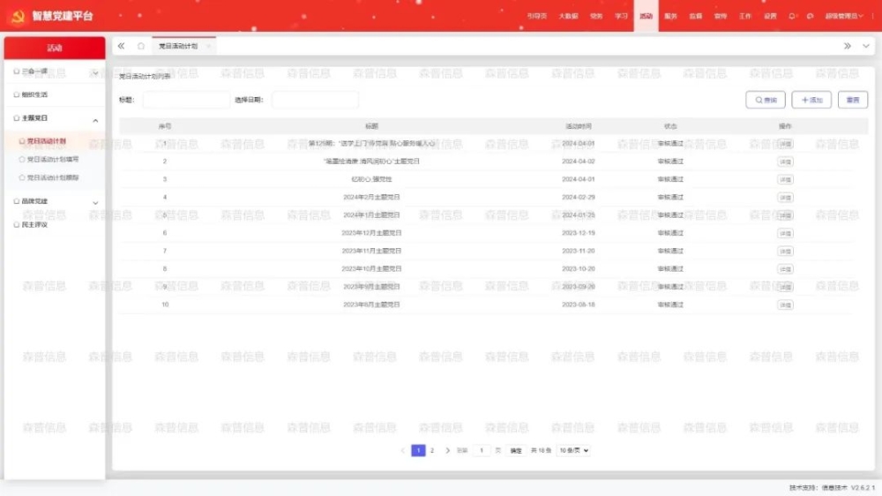The height and width of the screenshot is (496, 882).
Task: Click the double-right arrow tab scroll icon
Action: 847,46
